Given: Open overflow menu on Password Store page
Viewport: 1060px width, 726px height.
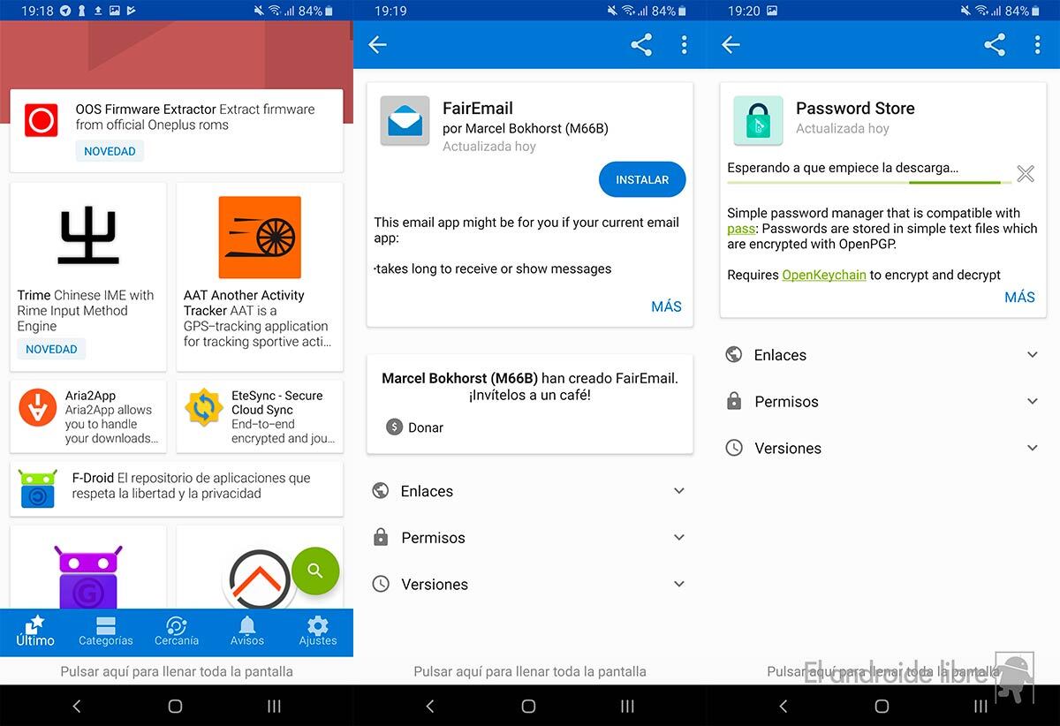Looking at the screenshot, I should pyautogui.click(x=1037, y=45).
